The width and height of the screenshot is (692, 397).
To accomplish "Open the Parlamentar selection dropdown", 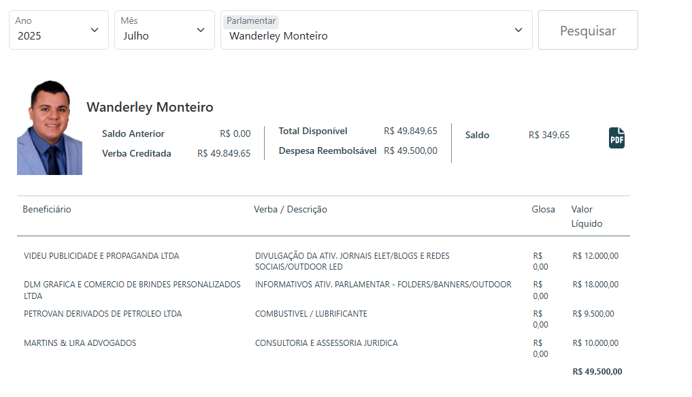I will coord(376,30).
